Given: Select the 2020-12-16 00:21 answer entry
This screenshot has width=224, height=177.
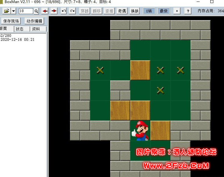Looking at the screenshot, I should (x=18, y=40).
